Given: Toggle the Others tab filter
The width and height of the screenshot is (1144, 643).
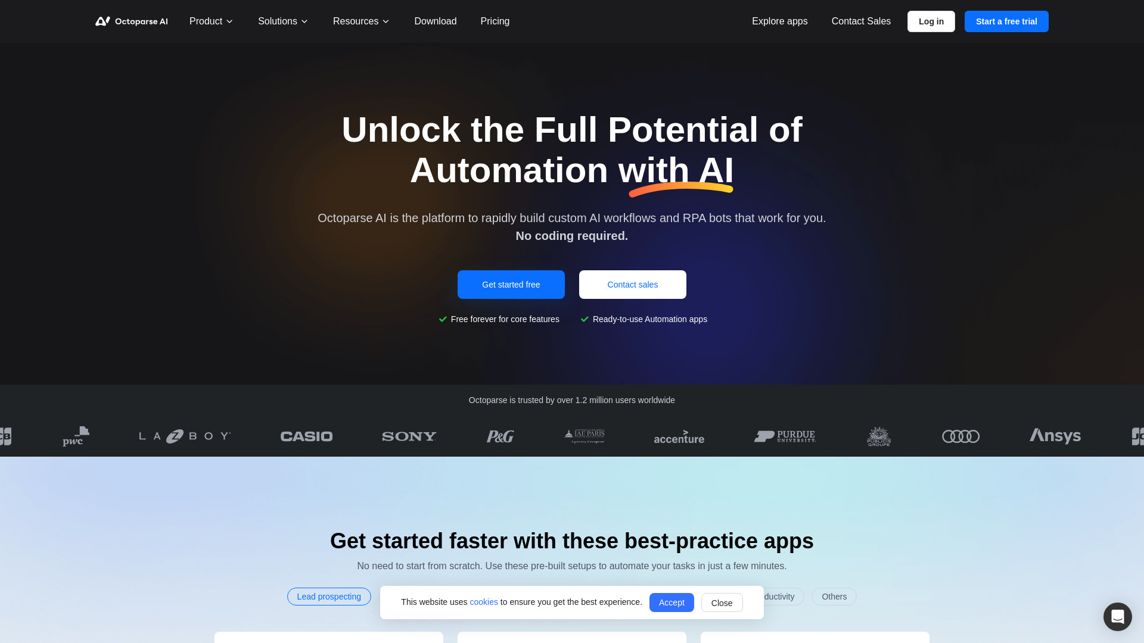Looking at the screenshot, I should [x=834, y=596].
